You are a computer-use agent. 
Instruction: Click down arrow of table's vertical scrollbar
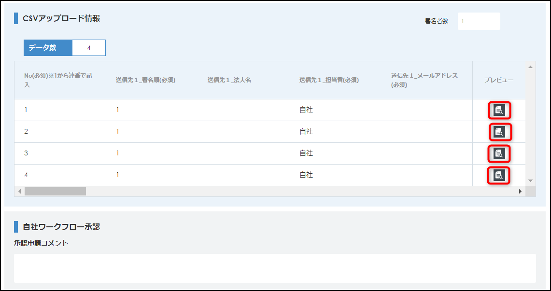[x=530, y=180]
